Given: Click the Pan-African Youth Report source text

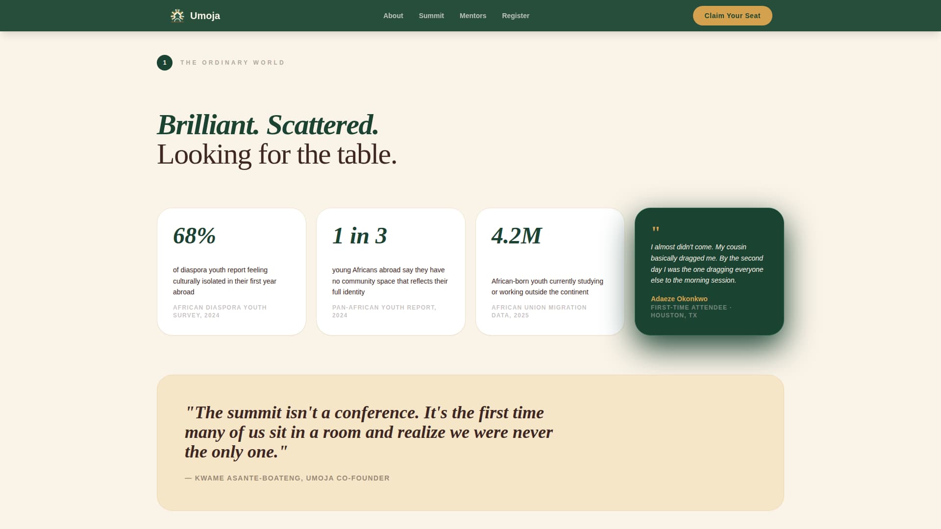Looking at the screenshot, I should tap(384, 312).
